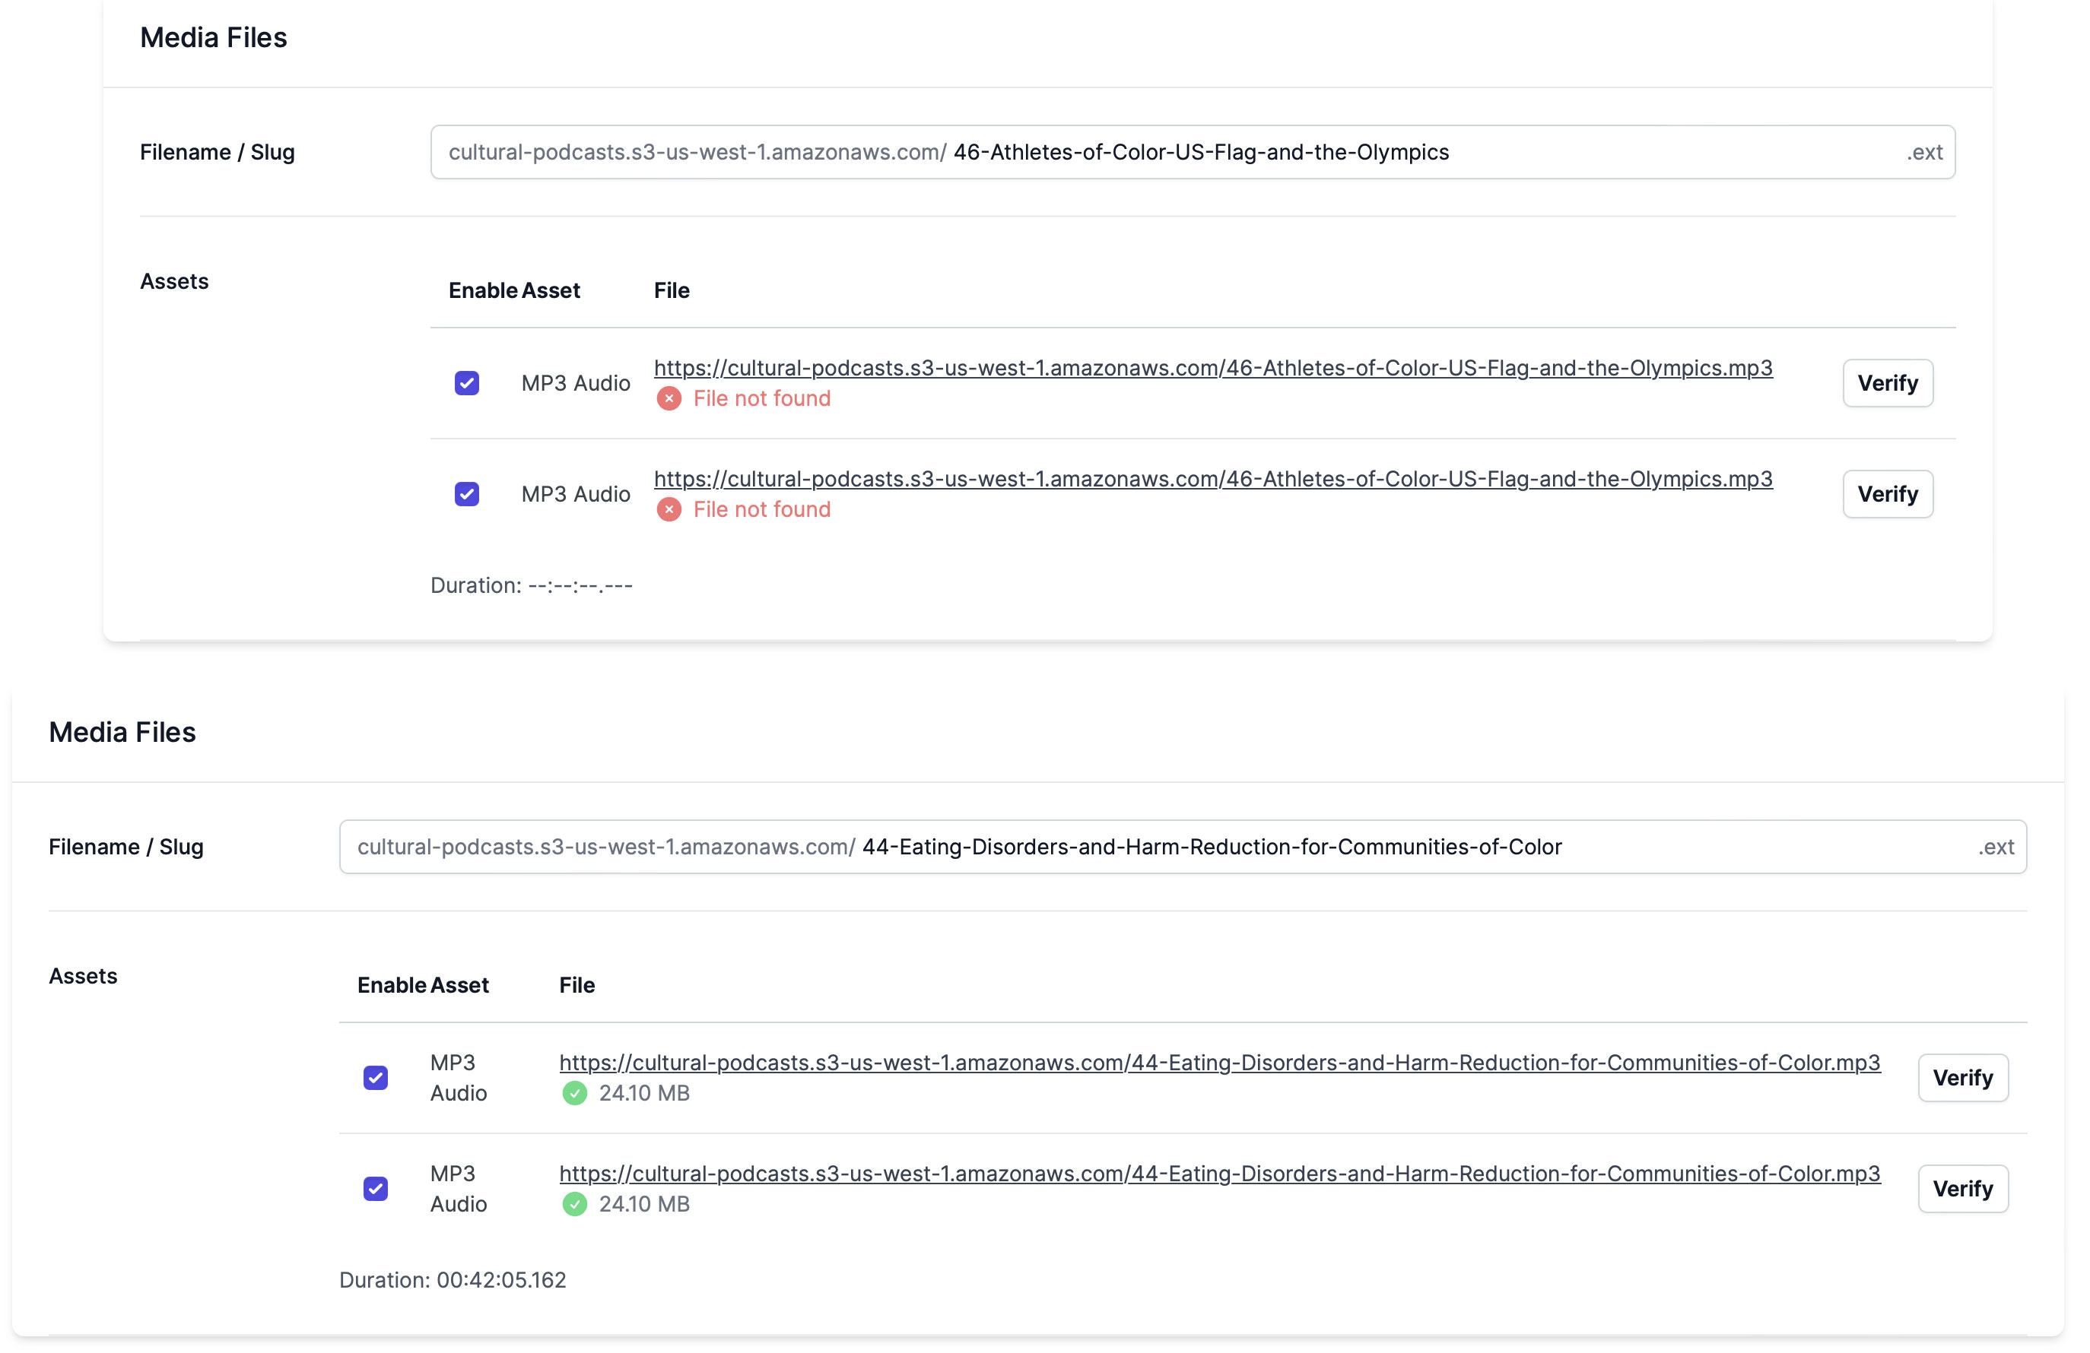
Task: Select 'Duration: 00:42:05.162' text
Action: pyautogui.click(x=453, y=1280)
